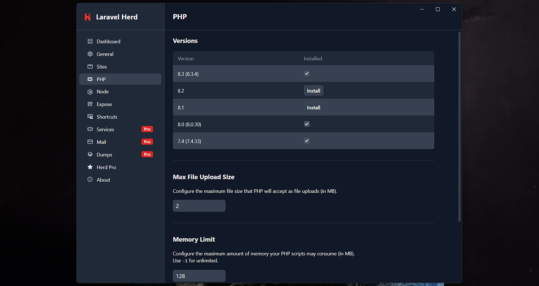This screenshot has width=539, height=286.
Task: Install PHP version 8.2
Action: [314, 90]
